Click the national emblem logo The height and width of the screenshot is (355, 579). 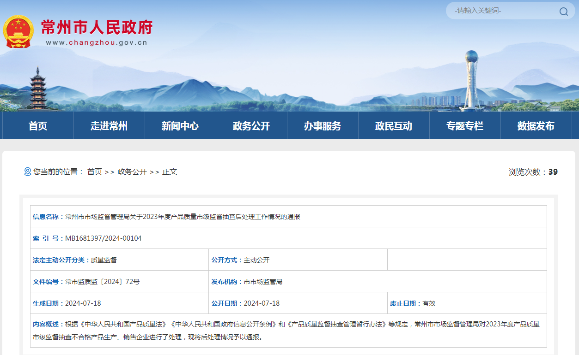(18, 31)
